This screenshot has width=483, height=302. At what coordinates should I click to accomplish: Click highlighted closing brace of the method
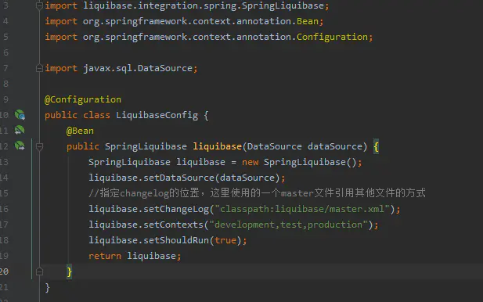coord(70,271)
